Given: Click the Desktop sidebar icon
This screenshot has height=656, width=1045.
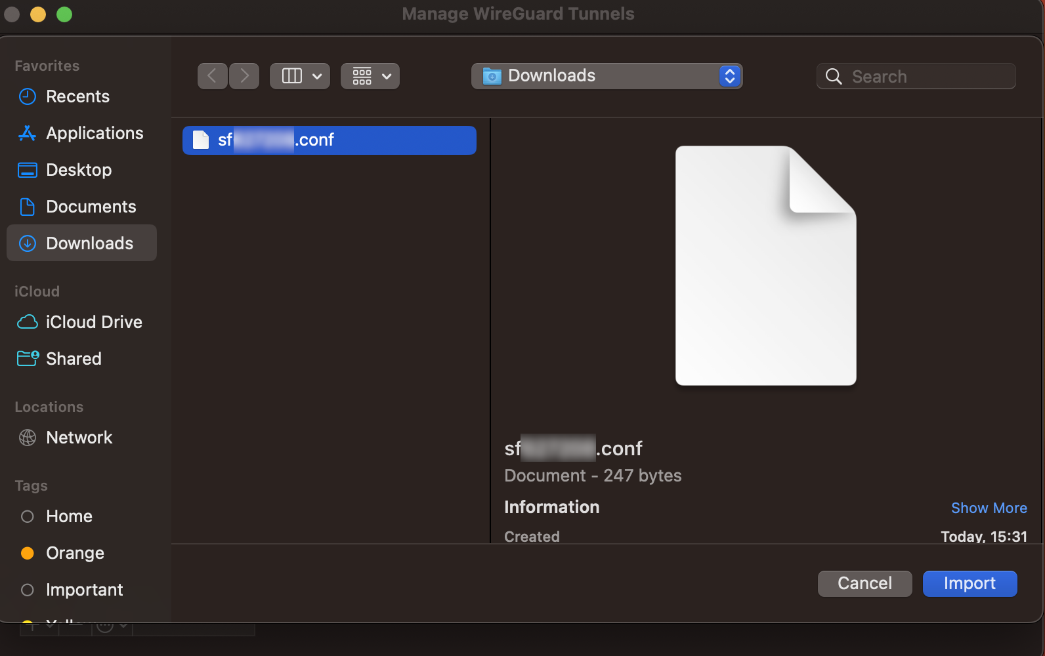Looking at the screenshot, I should pos(28,170).
